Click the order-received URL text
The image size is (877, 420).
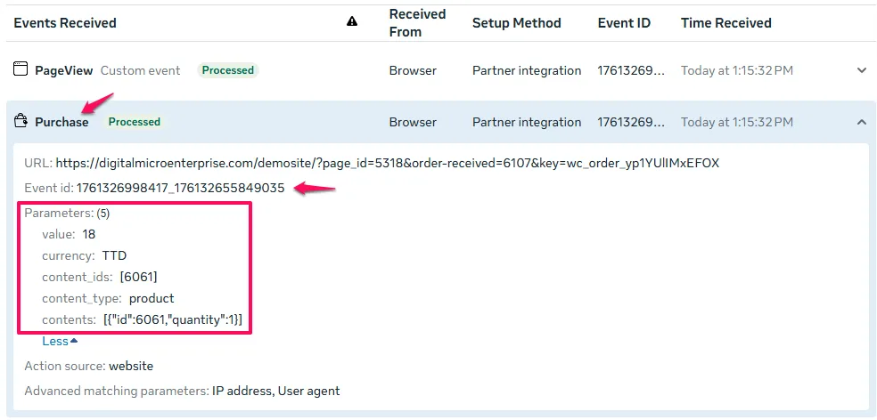click(387, 163)
